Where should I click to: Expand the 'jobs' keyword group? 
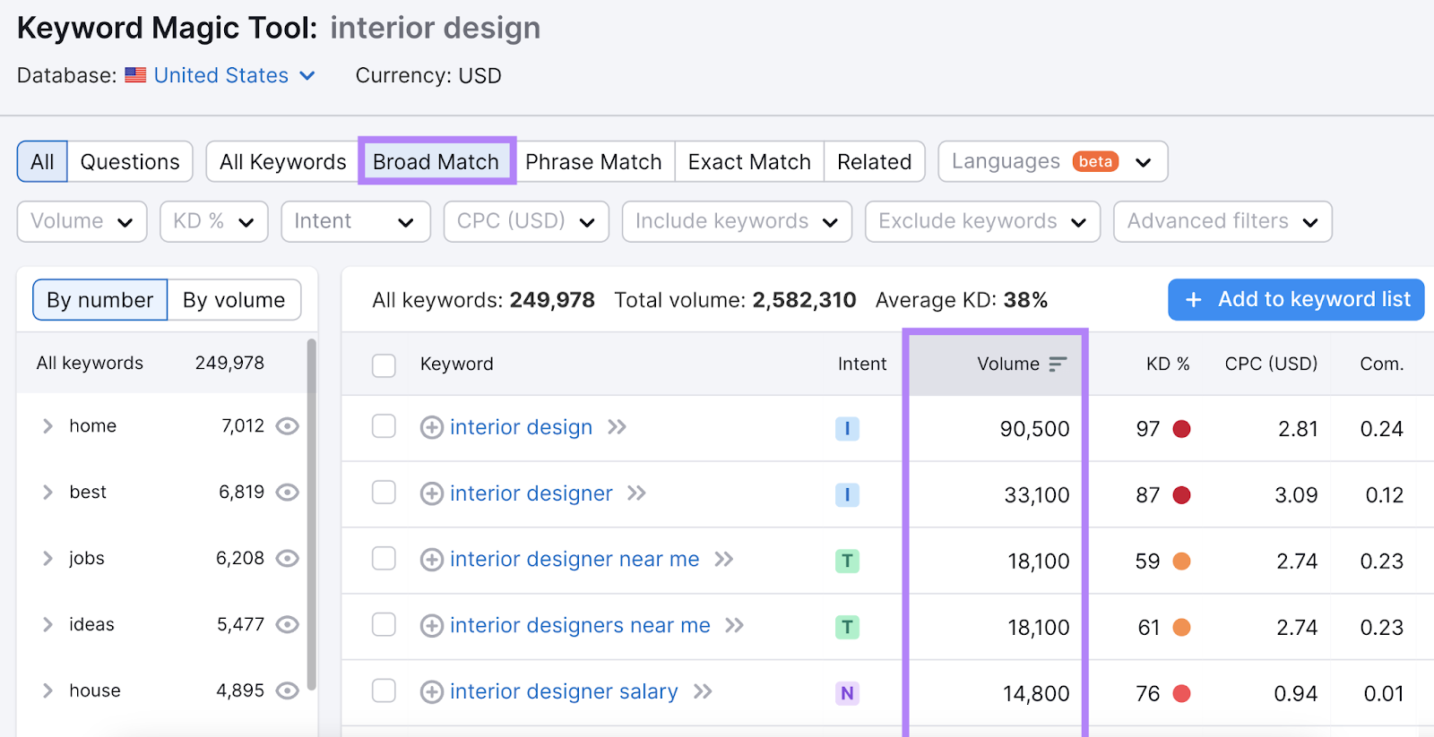point(48,559)
